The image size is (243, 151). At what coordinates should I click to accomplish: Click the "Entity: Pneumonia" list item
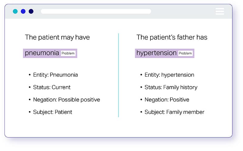[x=53, y=75]
